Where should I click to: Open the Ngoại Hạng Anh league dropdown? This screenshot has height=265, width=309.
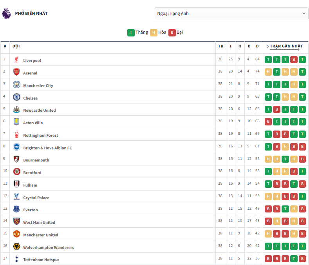pyautogui.click(x=231, y=13)
